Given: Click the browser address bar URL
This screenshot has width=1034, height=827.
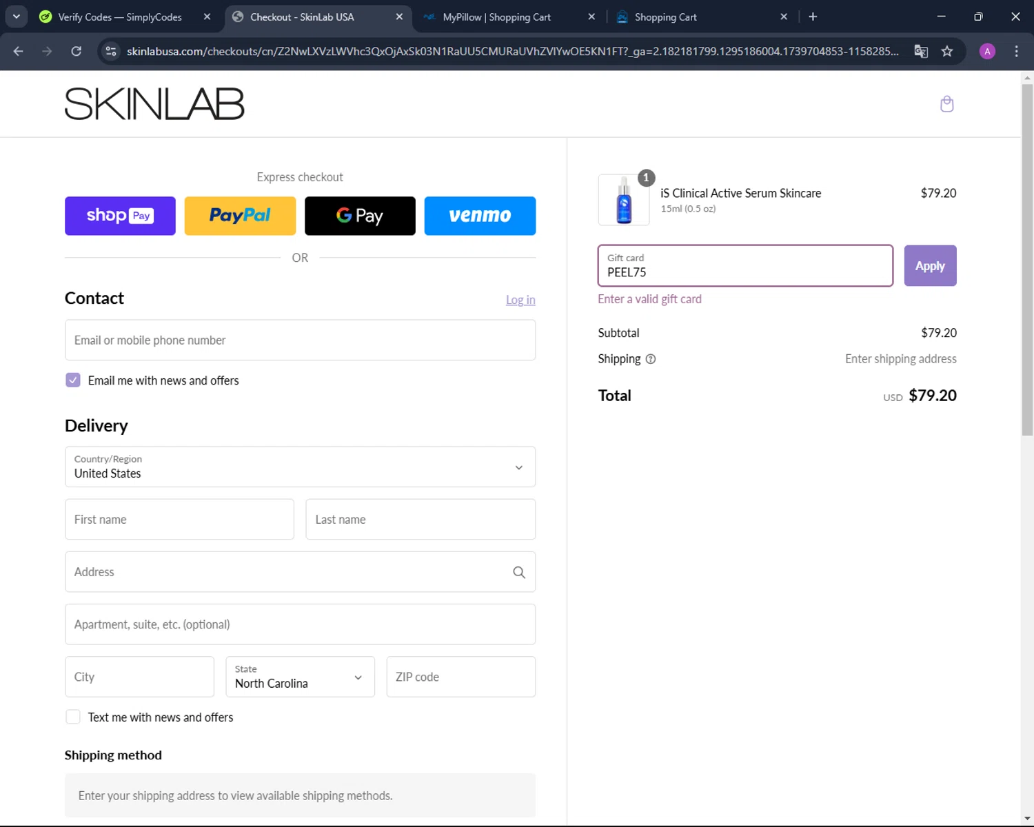Looking at the screenshot, I should pyautogui.click(x=512, y=51).
